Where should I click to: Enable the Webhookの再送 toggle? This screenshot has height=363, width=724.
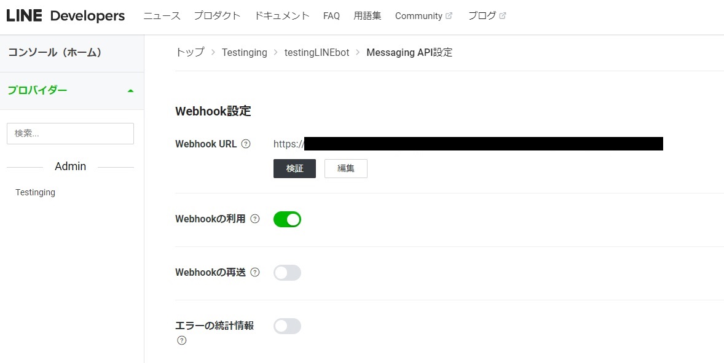click(287, 273)
